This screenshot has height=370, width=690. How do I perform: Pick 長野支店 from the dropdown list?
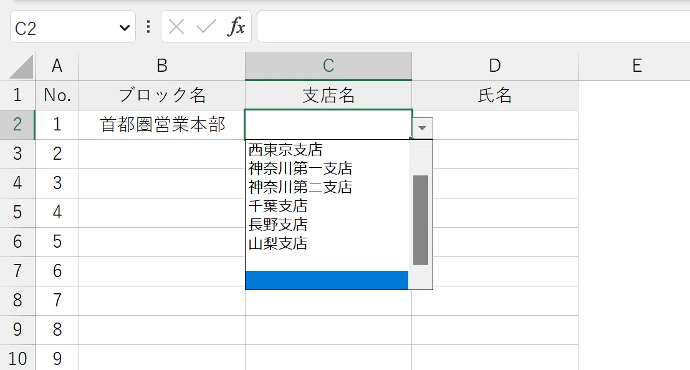[327, 224]
